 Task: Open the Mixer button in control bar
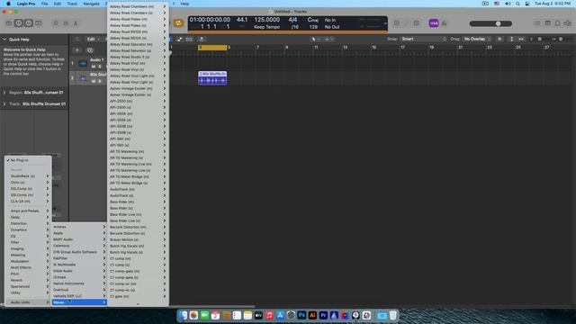[66, 23]
